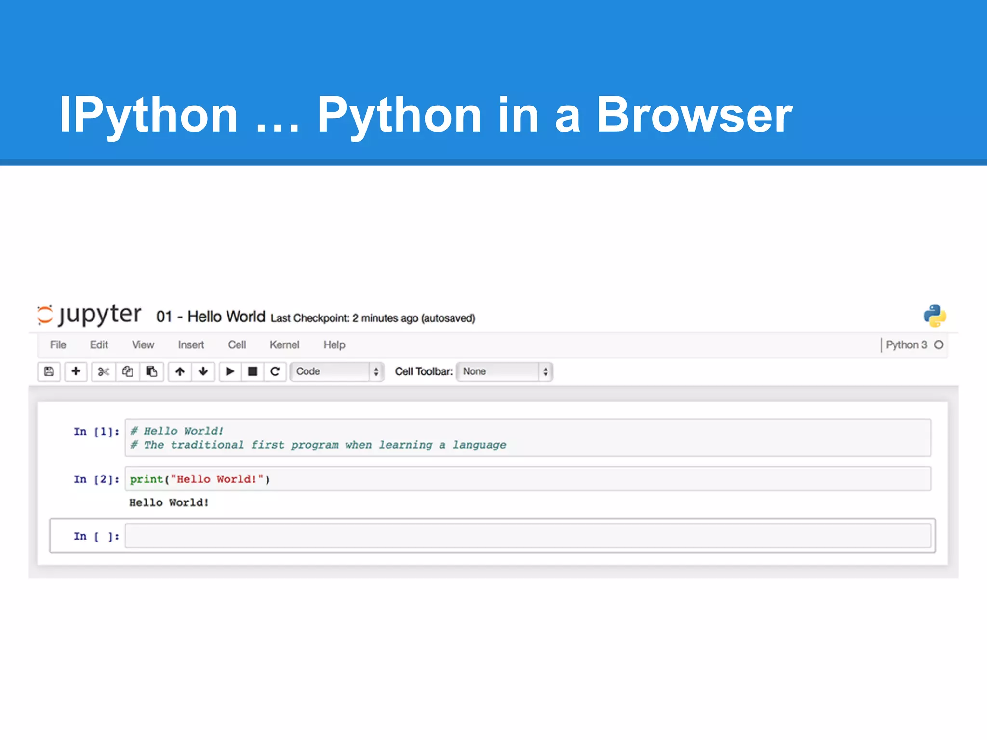Cut selected cell with the scissors icon
Viewport: 987px width, 740px height.
[x=104, y=371]
